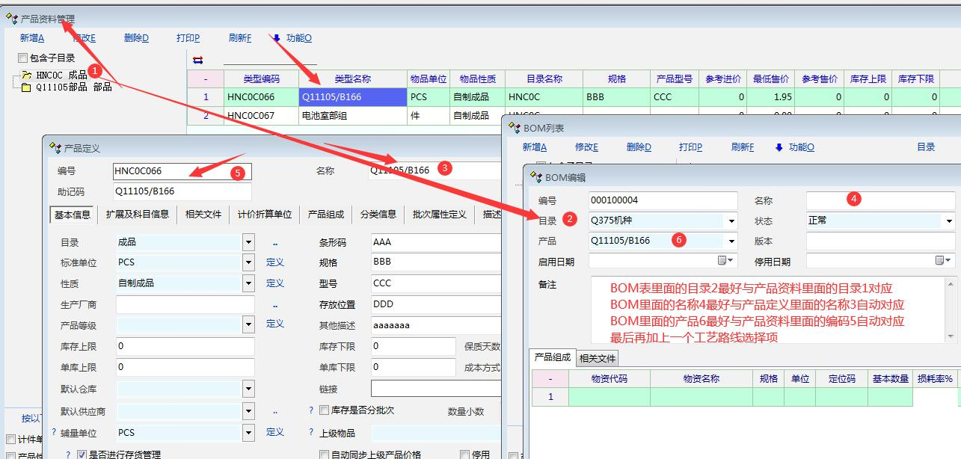Click the blue down-arrow icon beside 功能O in 产品资料管理
Image resolution: width=961 pixels, height=459 pixels.
tap(276, 38)
